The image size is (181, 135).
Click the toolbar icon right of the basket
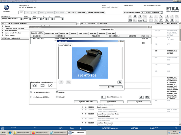[x=135, y=16]
